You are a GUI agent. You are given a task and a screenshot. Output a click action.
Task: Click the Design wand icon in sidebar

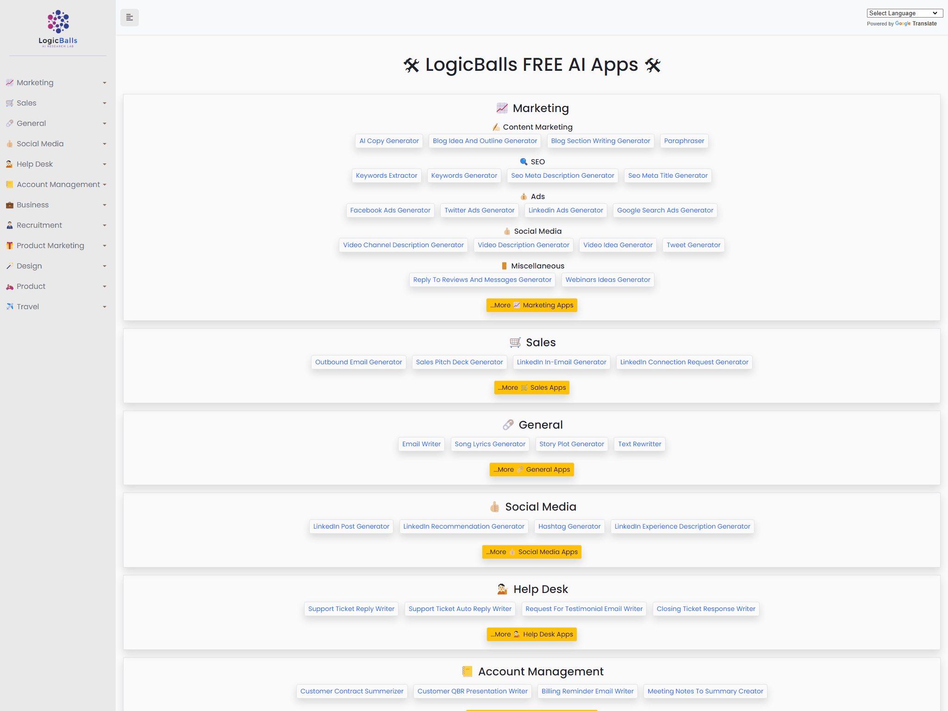(10, 266)
